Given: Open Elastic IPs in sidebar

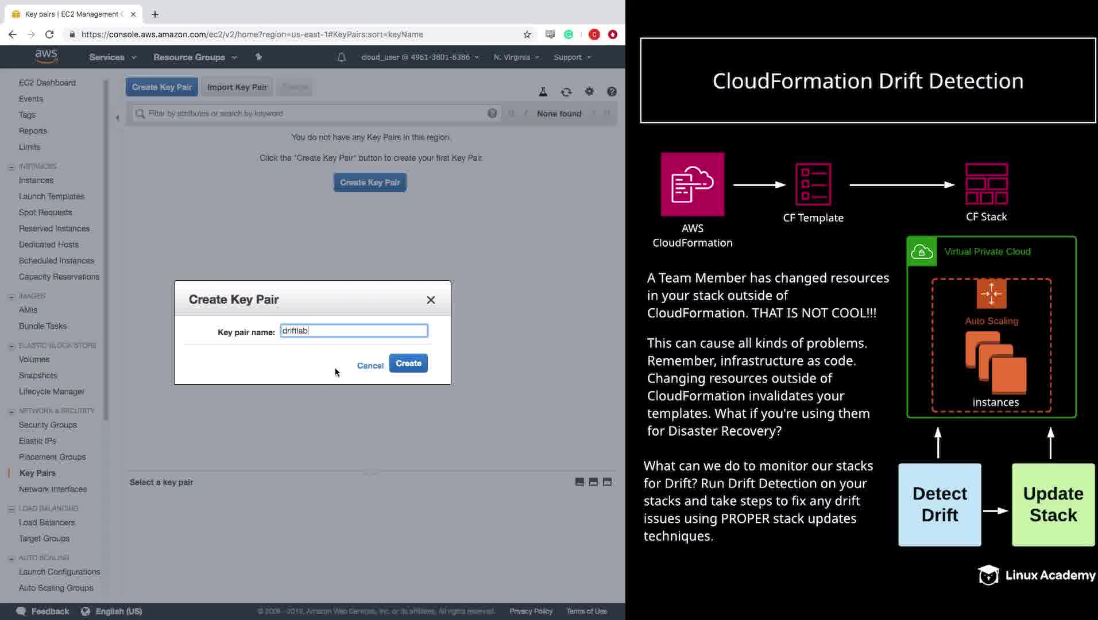Looking at the screenshot, I should pyautogui.click(x=37, y=441).
